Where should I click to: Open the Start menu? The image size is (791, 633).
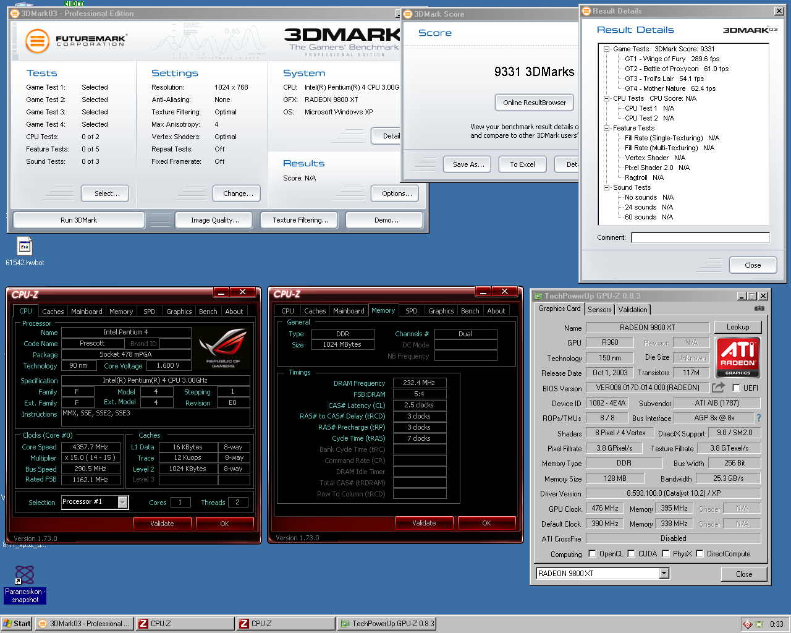pos(17,624)
